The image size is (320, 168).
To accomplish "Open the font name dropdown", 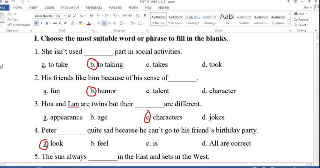I will 54,16.
